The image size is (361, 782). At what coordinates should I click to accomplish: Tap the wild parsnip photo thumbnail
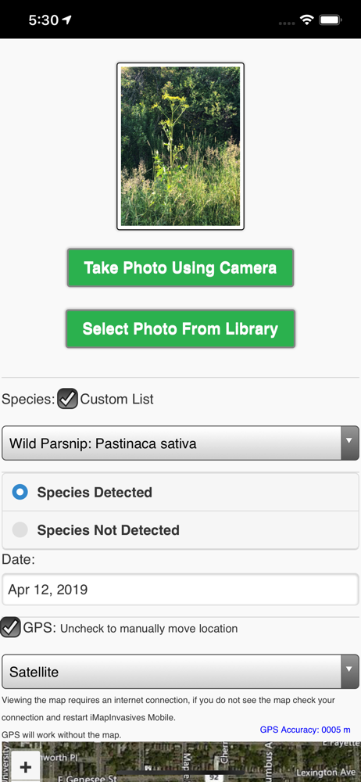coord(180,146)
